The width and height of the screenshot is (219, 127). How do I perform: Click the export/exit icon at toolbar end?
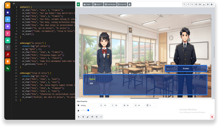[x=212, y=5]
